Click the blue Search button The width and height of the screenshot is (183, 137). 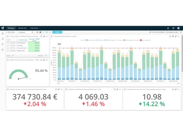(57, 32)
